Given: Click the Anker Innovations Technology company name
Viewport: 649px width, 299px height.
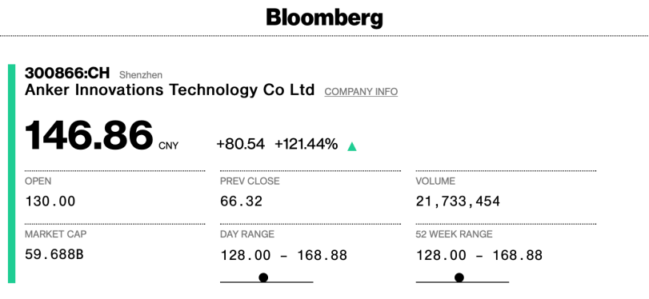Looking at the screenshot, I should tap(170, 90).
